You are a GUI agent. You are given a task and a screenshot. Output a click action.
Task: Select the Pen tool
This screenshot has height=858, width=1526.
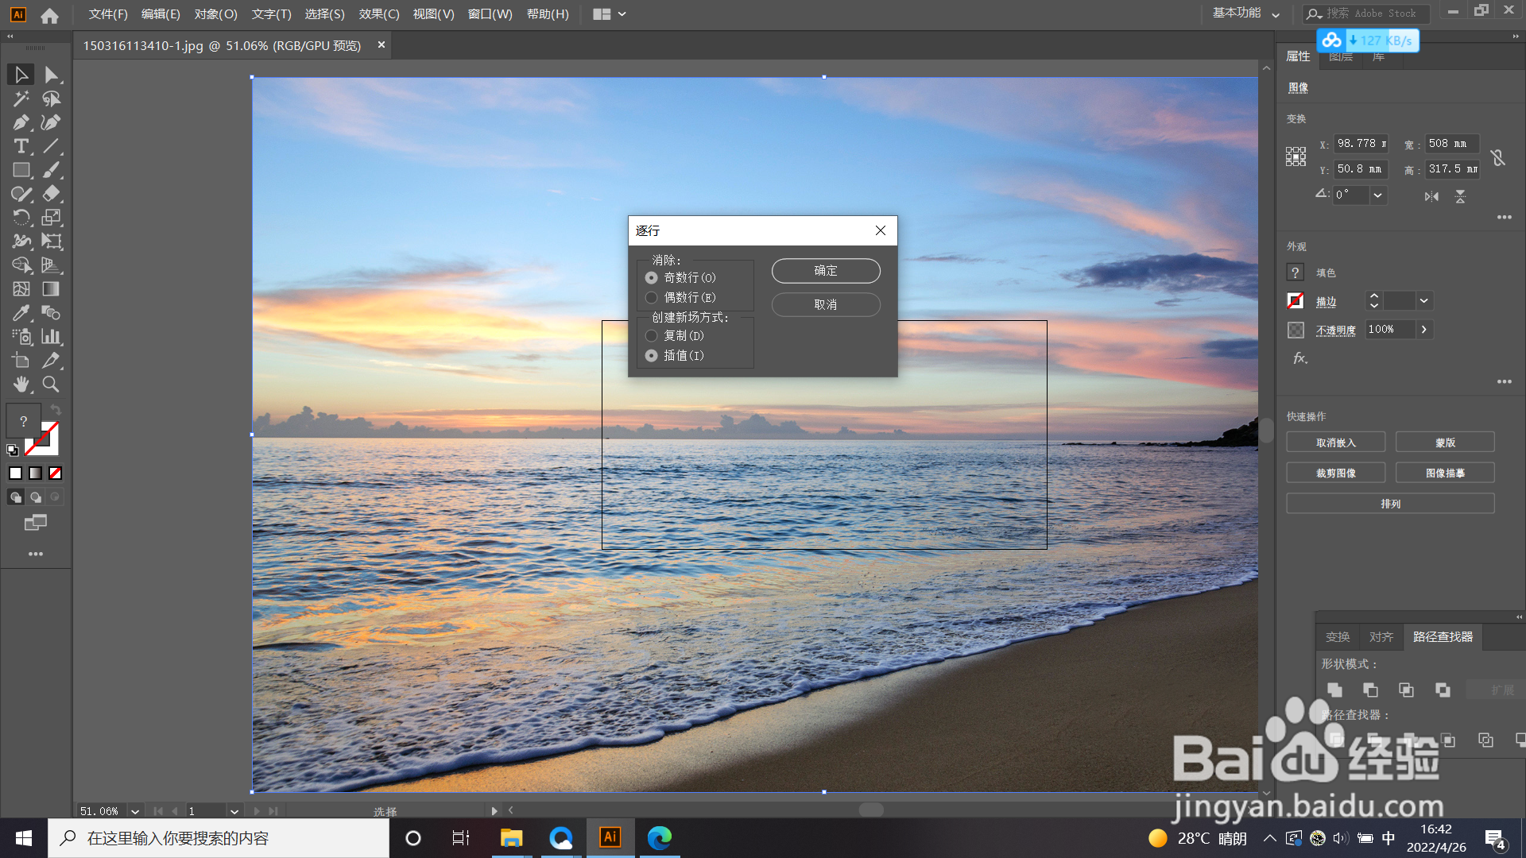click(21, 122)
